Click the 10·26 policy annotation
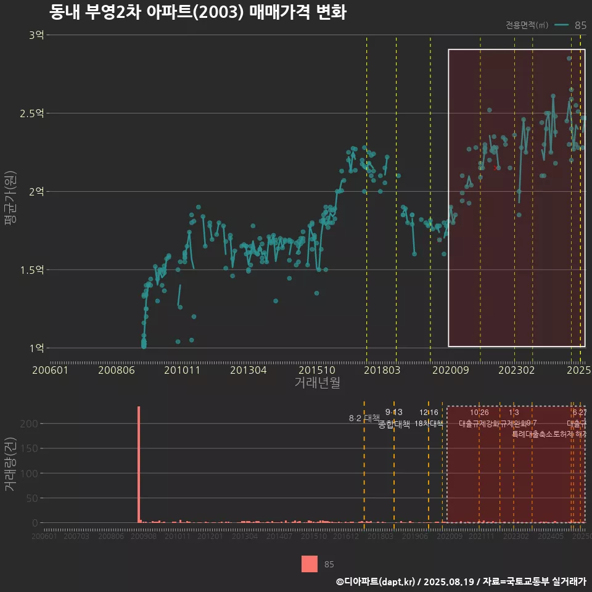Viewport: 592px width, 592px height. [479, 413]
